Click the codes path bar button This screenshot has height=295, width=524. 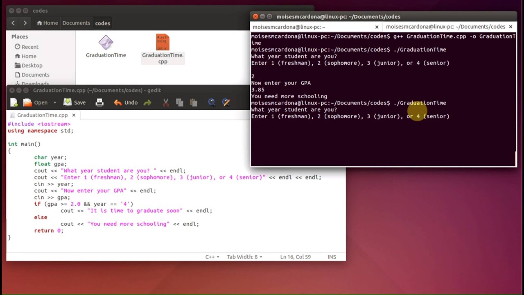click(x=102, y=23)
